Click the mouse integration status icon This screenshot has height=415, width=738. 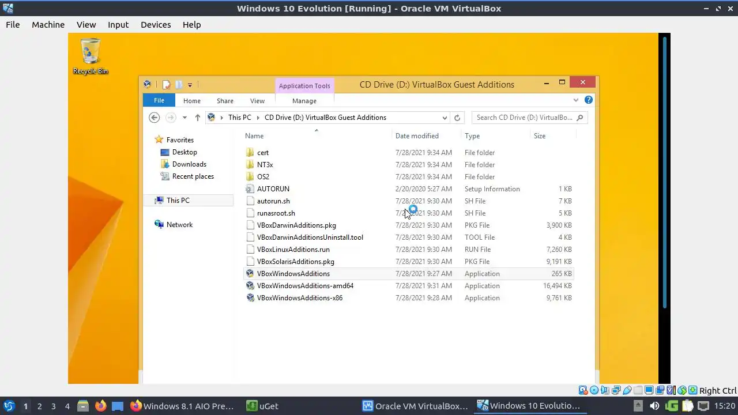click(x=682, y=390)
